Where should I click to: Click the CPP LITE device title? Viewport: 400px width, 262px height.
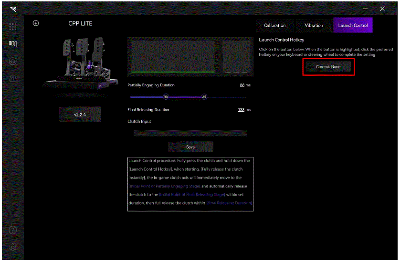[80, 23]
